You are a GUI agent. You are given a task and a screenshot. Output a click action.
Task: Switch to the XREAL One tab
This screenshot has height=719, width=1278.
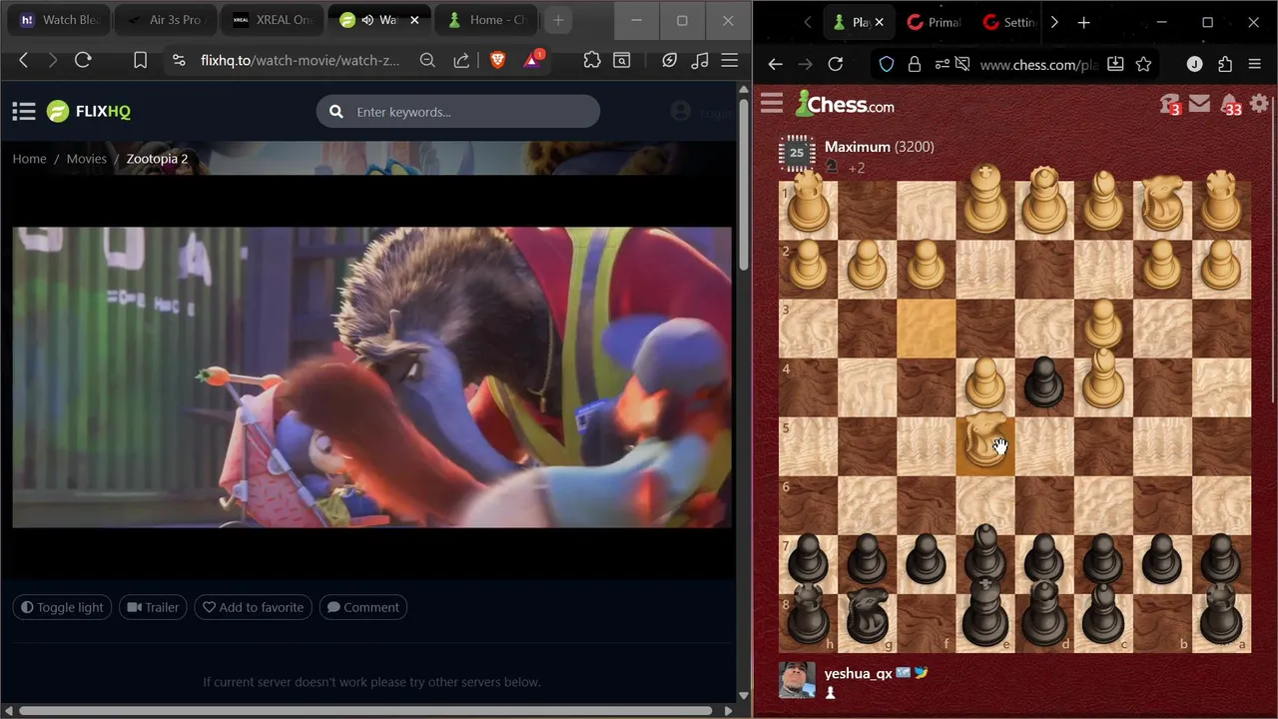(x=272, y=20)
